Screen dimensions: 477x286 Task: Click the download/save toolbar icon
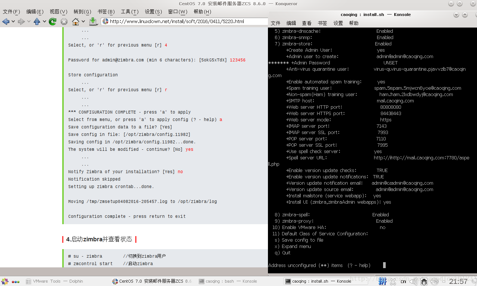pyautogui.click(x=93, y=22)
